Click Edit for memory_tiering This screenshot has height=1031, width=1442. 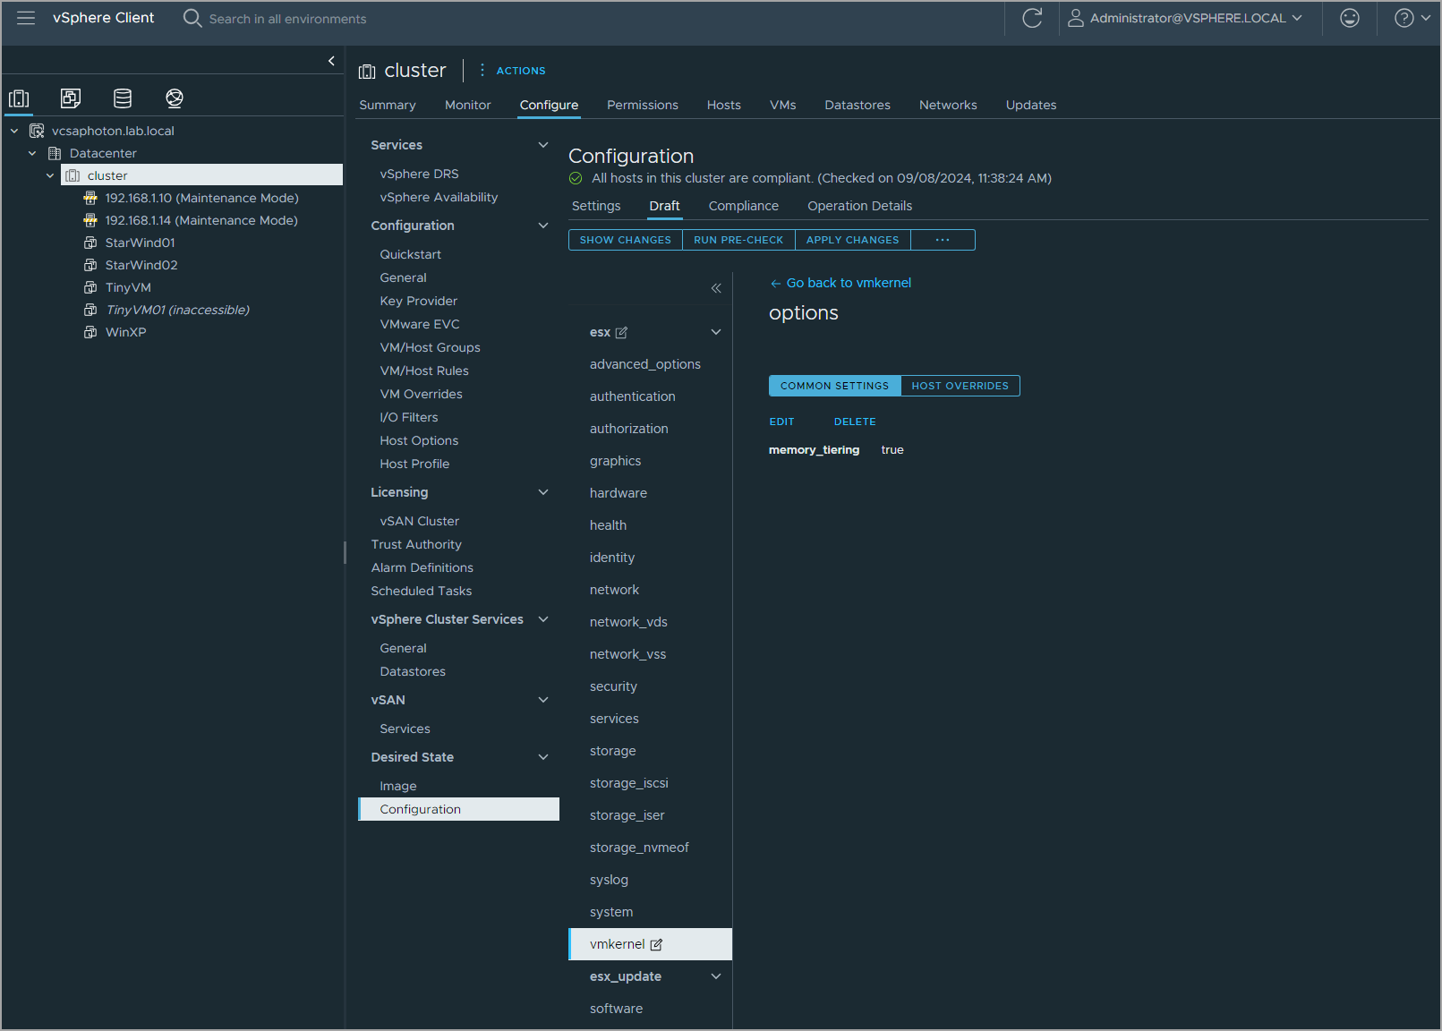[x=782, y=422]
